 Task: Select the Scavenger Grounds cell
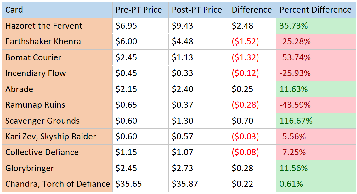pyautogui.click(x=57, y=121)
